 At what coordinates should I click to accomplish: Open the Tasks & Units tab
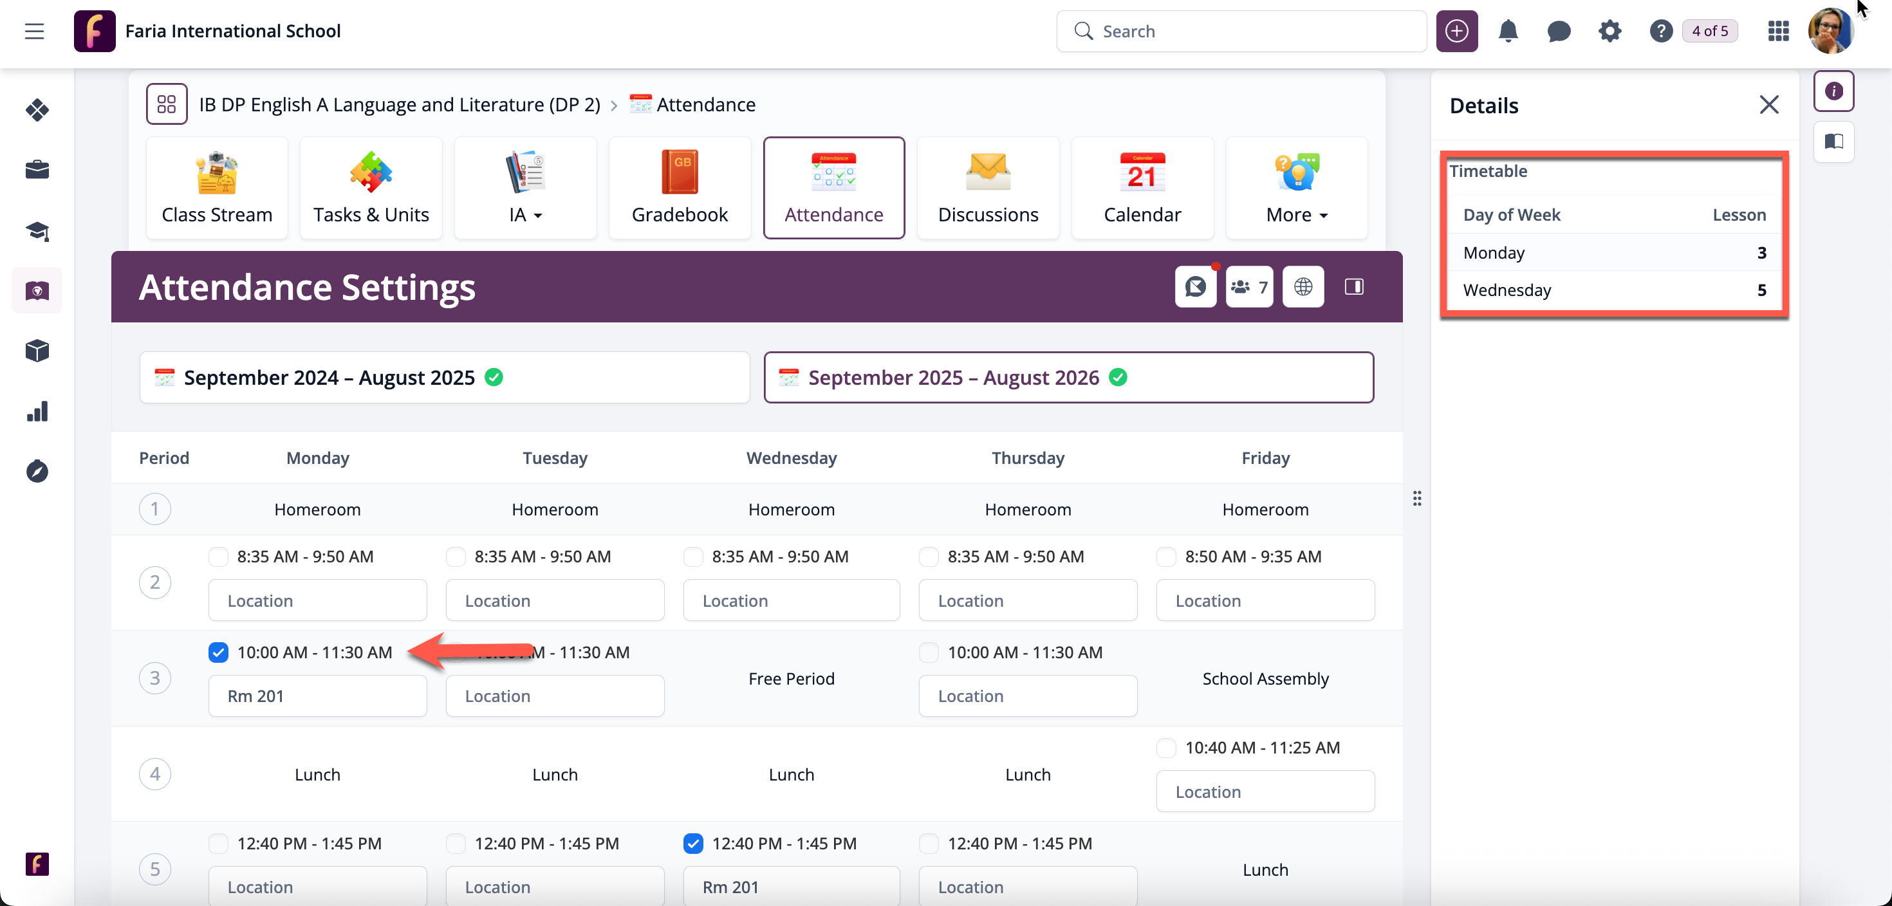371,188
